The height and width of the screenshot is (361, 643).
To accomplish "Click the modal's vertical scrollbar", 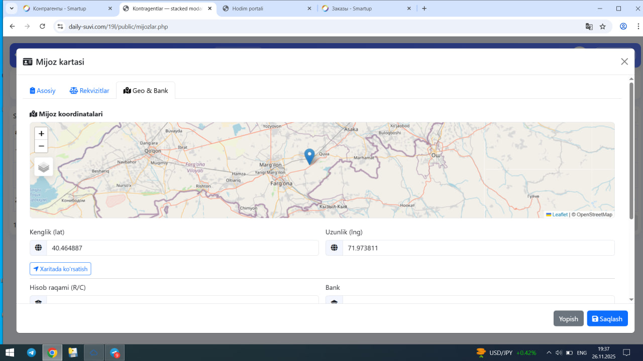I will pos(631,150).
